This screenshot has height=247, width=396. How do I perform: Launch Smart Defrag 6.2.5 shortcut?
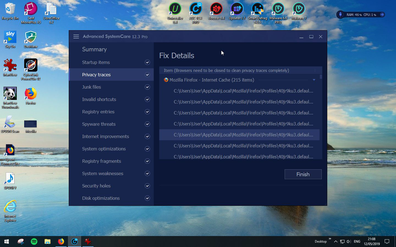257,13
